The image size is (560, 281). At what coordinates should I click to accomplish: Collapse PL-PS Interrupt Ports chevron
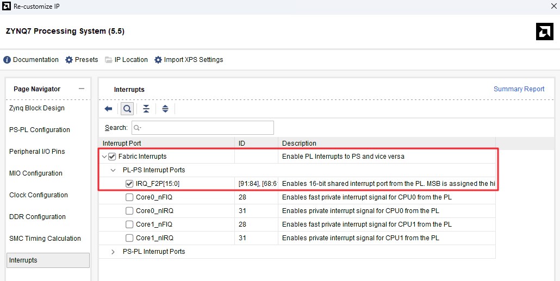click(x=113, y=170)
